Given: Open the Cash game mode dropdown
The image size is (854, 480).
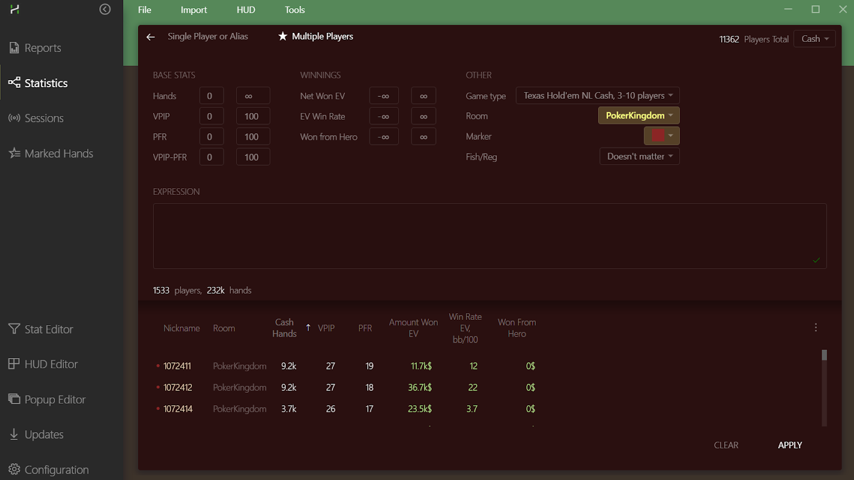Looking at the screenshot, I should tap(815, 39).
